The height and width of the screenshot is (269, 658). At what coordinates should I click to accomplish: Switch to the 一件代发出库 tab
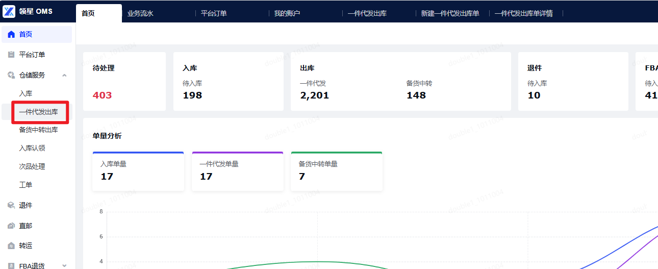pyautogui.click(x=367, y=13)
